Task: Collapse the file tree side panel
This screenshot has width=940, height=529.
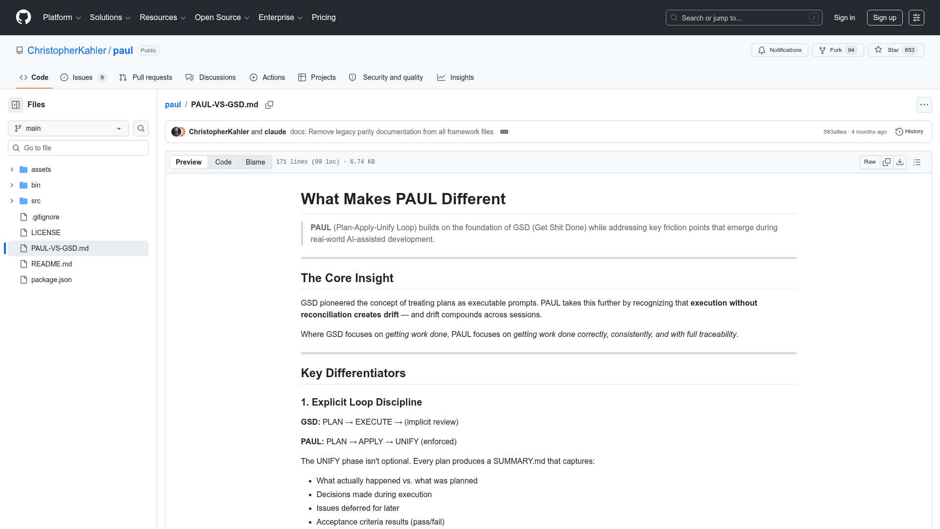Action: pos(16,105)
